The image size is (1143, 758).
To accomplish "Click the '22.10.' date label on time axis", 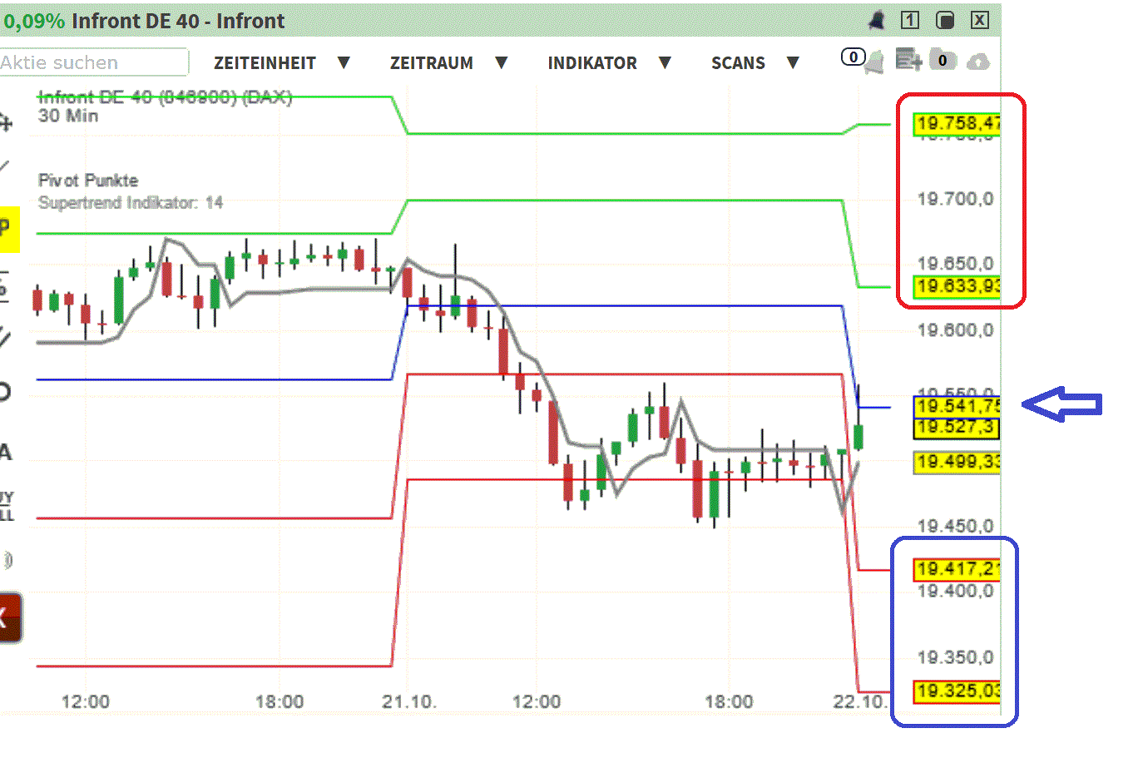I will pyautogui.click(x=860, y=701).
